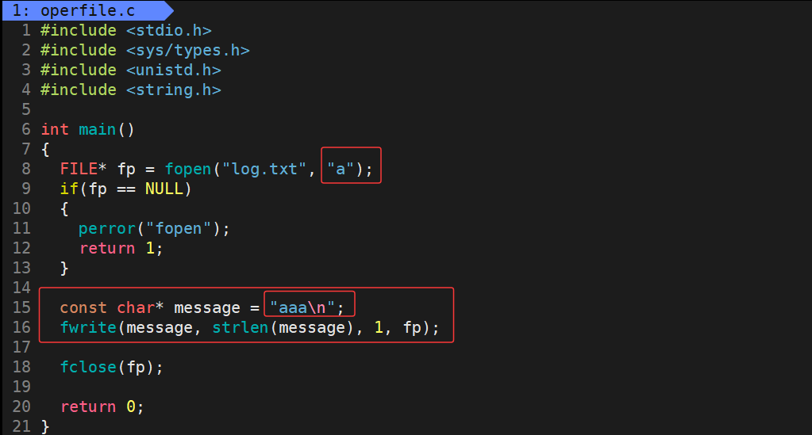Click the "a" mode string in fopen
Viewport: 812px width, 435px height.
pyautogui.click(x=341, y=170)
